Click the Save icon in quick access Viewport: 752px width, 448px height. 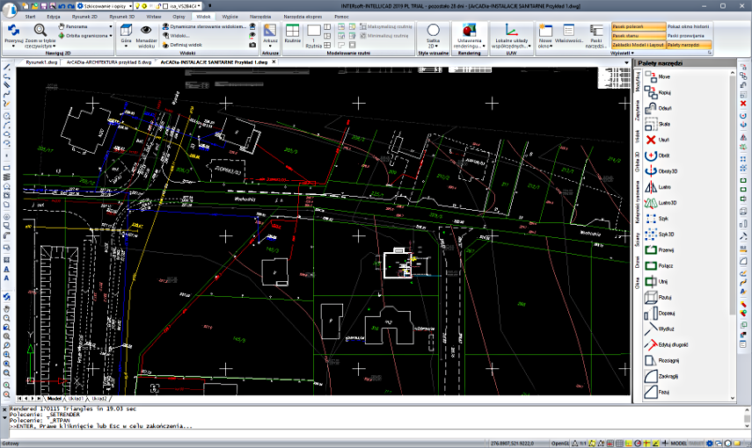point(43,6)
